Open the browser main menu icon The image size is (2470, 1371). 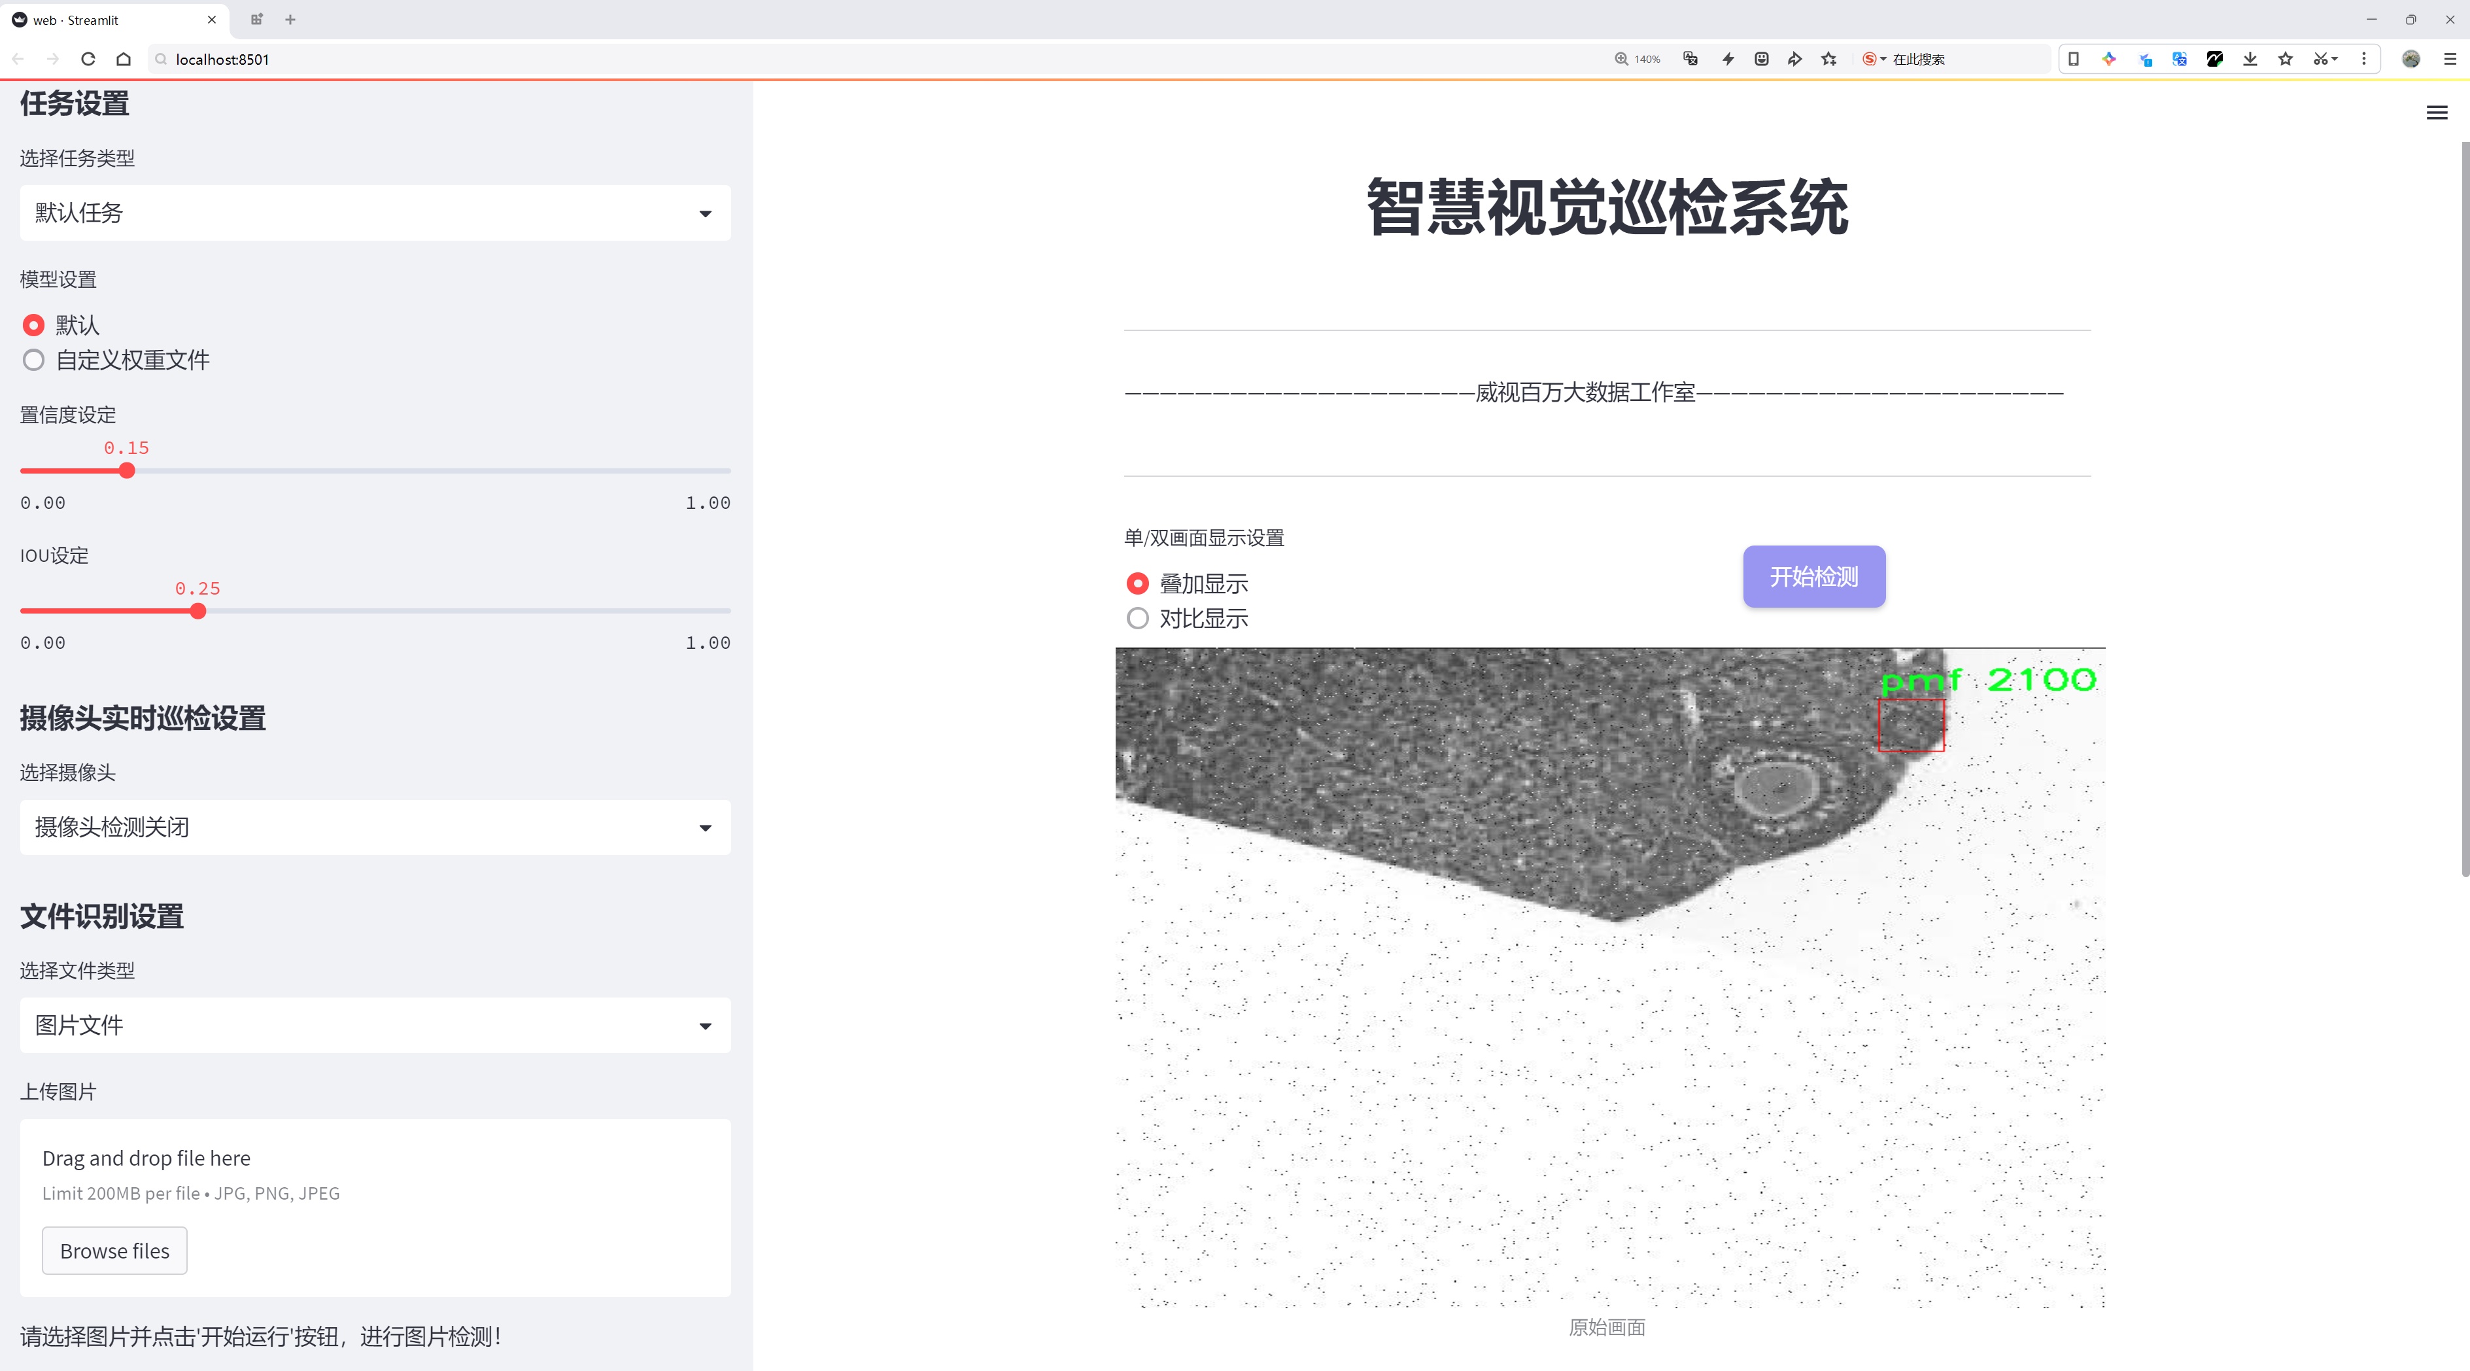click(x=2450, y=60)
